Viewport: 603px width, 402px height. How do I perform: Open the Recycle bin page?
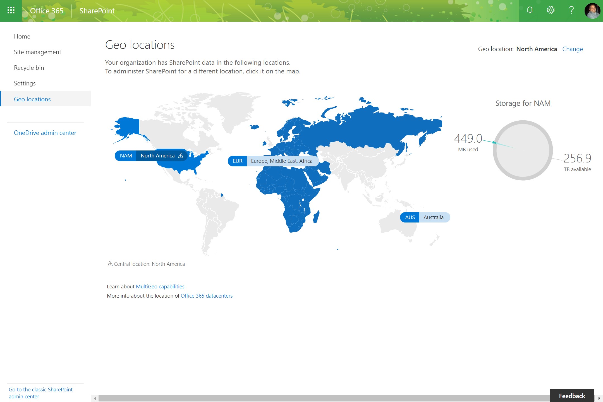pos(29,68)
